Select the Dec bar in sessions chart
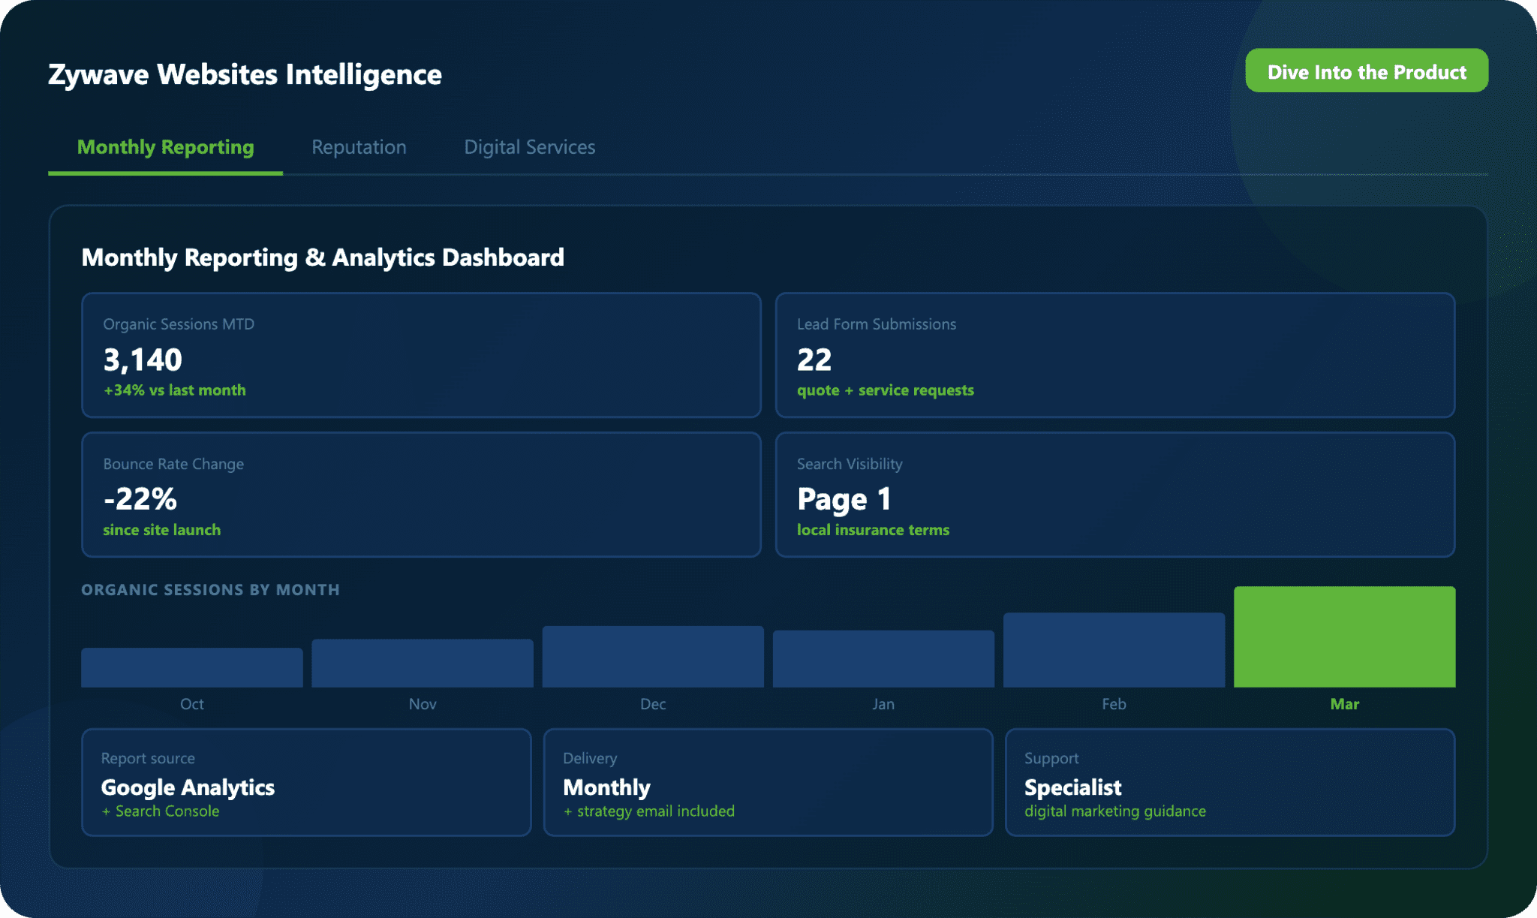Viewport: 1537px width, 918px height. (653, 657)
